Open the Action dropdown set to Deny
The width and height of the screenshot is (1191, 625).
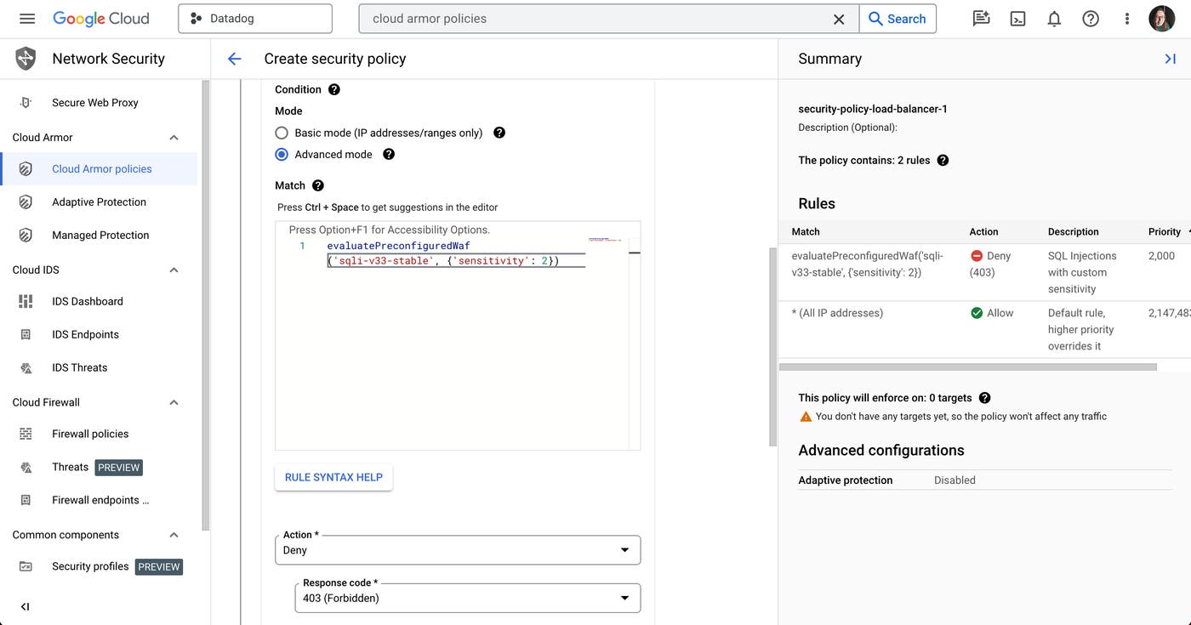click(458, 550)
